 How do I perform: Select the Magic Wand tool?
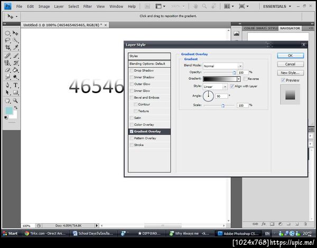(15, 40)
